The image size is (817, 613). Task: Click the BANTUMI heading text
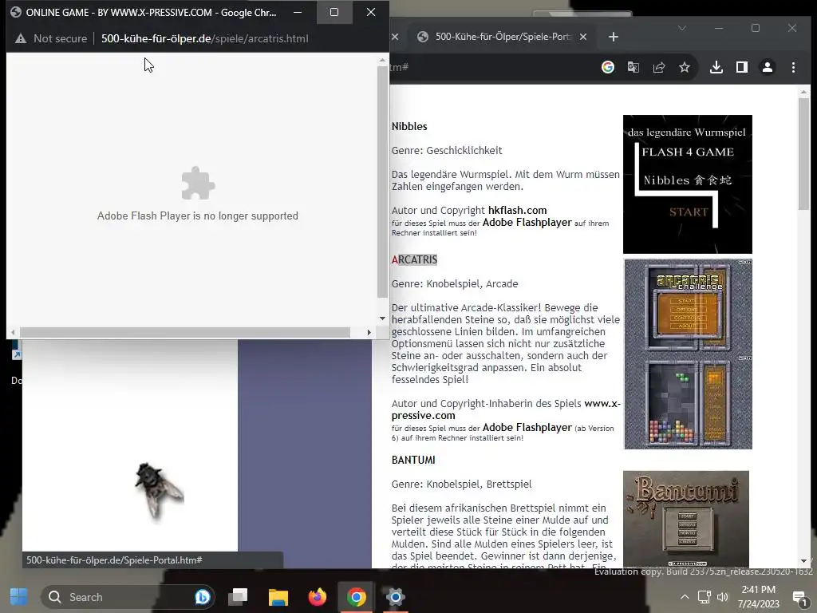coord(413,460)
